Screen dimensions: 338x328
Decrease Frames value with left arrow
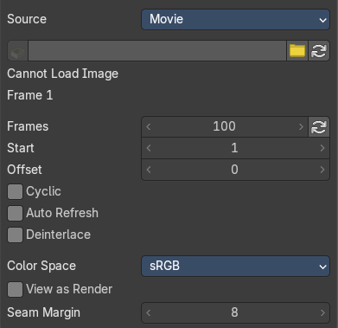(x=149, y=126)
